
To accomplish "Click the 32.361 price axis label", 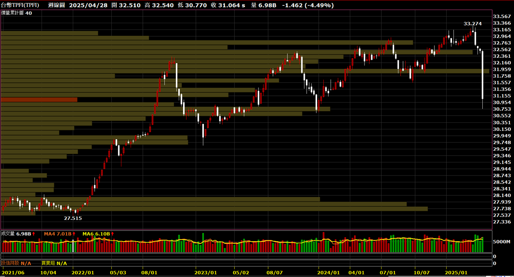I will click(x=502, y=56).
